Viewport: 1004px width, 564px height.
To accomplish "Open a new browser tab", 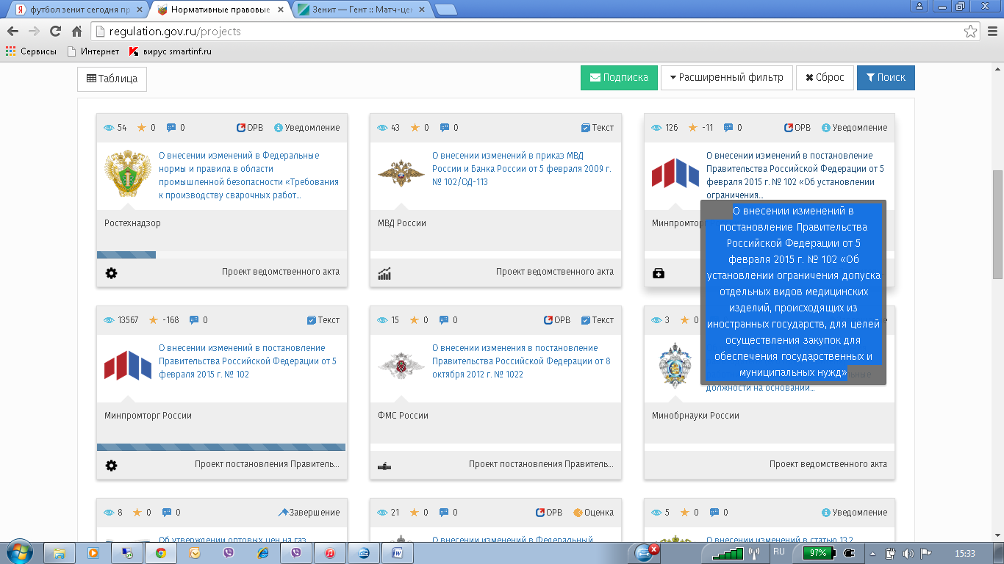I will tap(445, 10).
